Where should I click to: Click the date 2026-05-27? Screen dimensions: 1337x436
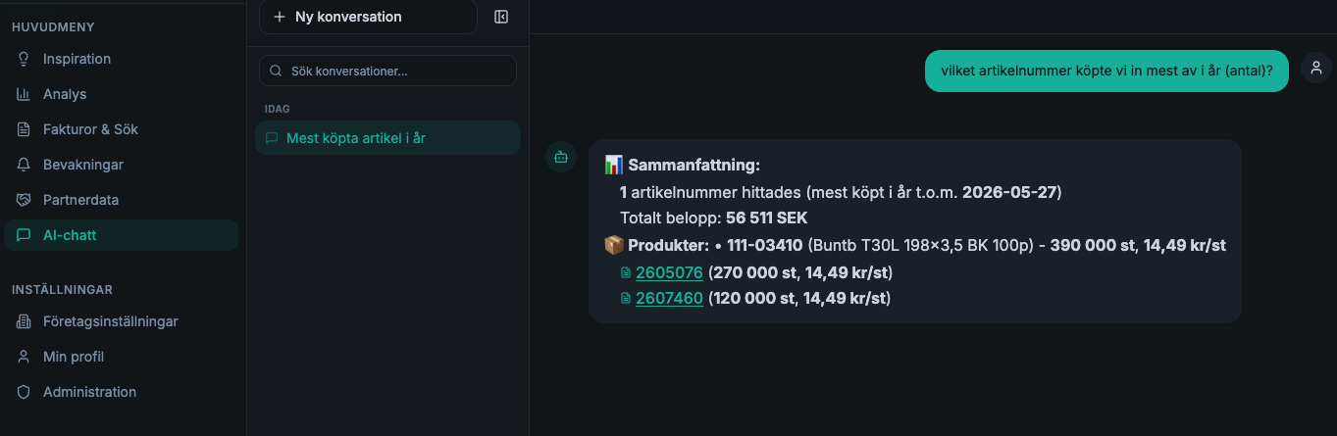tap(1009, 192)
